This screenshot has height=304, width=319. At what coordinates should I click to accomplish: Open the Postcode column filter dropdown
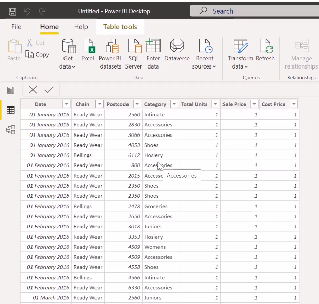(137, 104)
